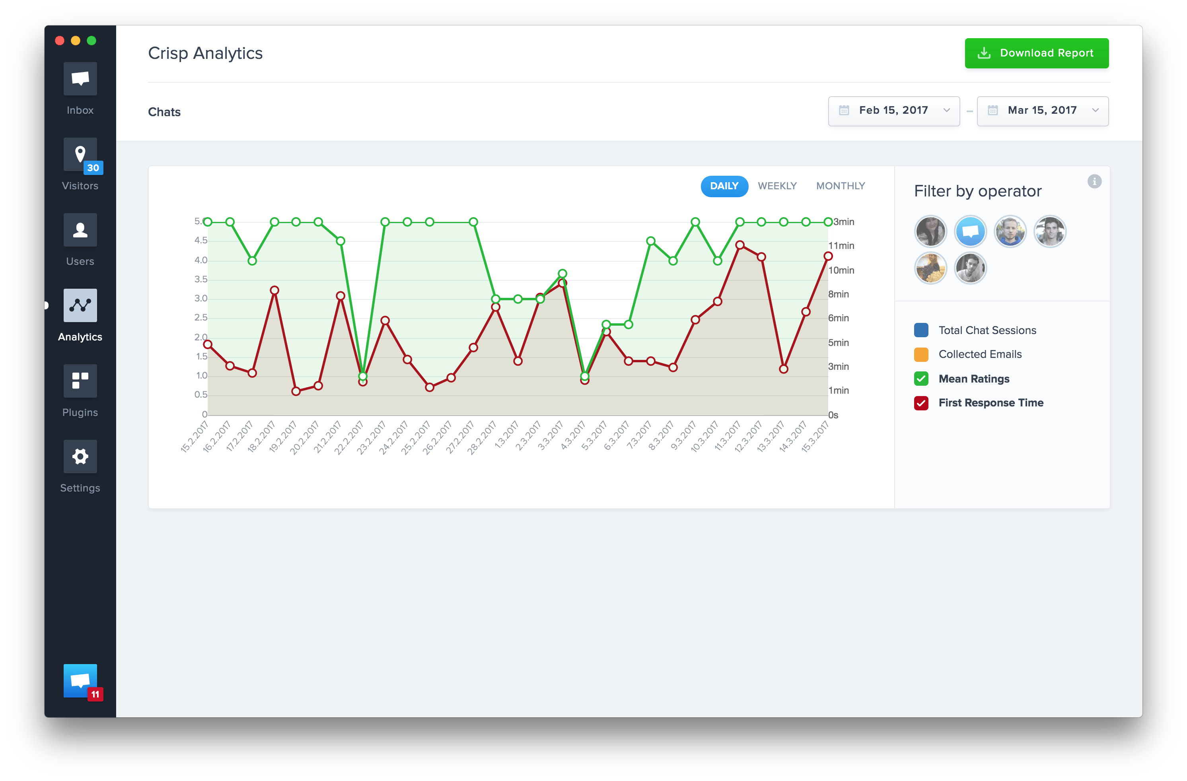
Task: Click the Inbox label in sidebar
Action: pyautogui.click(x=80, y=110)
